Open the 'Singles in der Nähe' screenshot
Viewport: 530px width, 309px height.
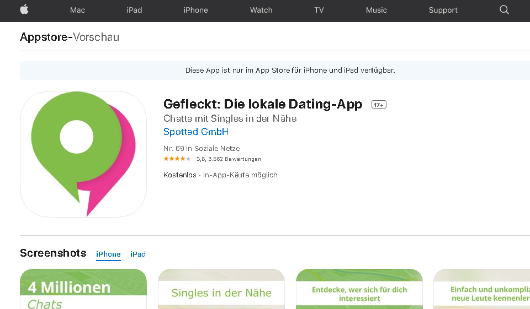point(221,290)
